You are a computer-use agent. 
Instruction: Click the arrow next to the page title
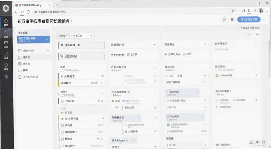tap(72, 21)
